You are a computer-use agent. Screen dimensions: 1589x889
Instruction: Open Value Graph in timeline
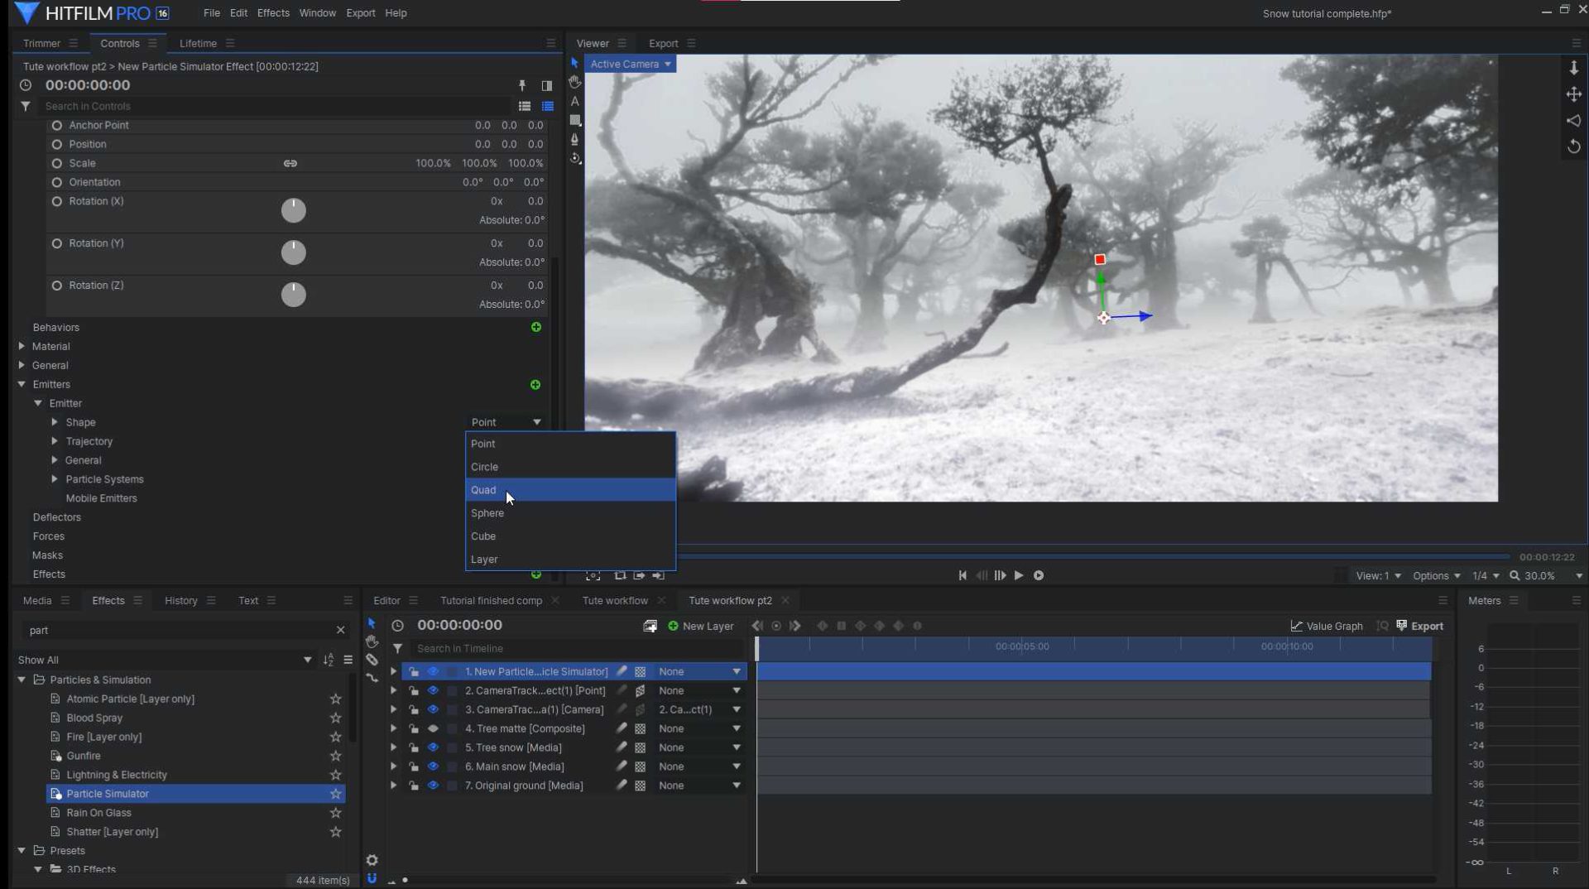tap(1327, 626)
